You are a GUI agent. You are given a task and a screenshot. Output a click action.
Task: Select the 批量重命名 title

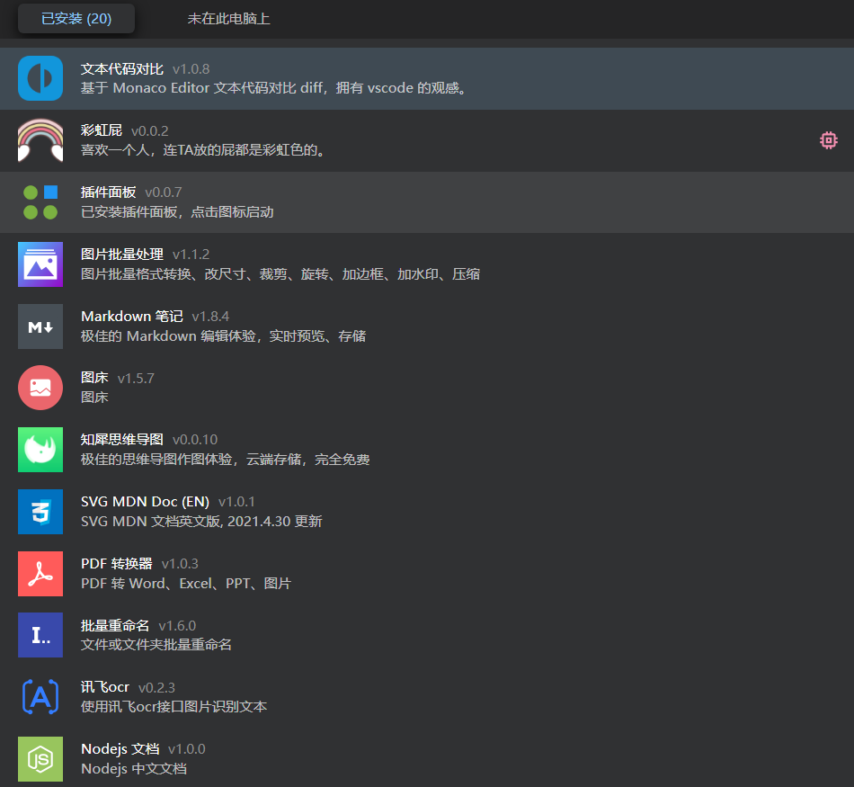[x=115, y=625]
